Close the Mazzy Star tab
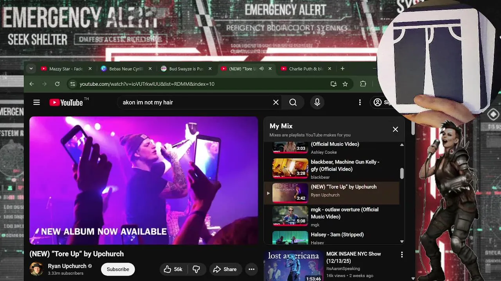The height and width of the screenshot is (281, 501). 90,69
